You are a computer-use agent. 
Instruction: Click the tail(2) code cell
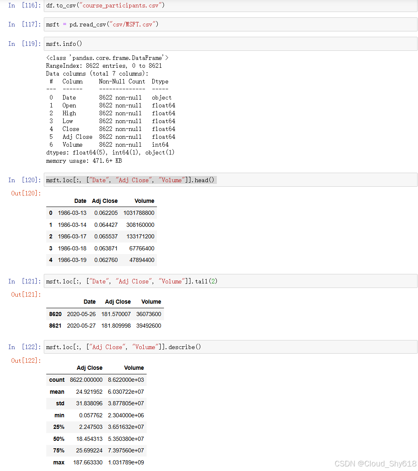(x=230, y=281)
